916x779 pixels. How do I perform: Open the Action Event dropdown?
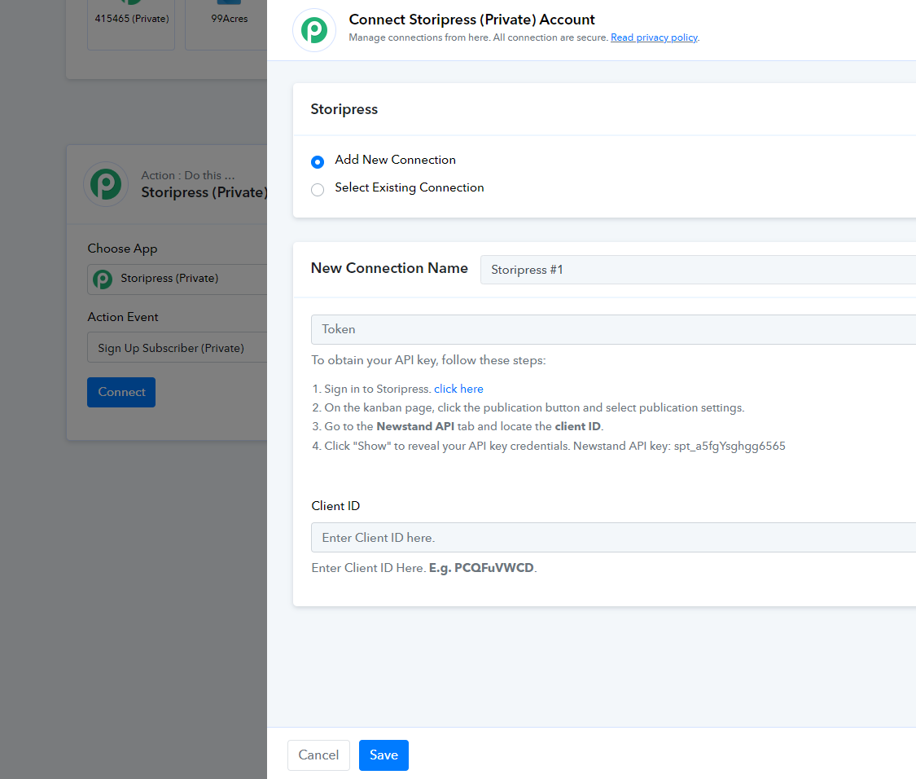[178, 348]
